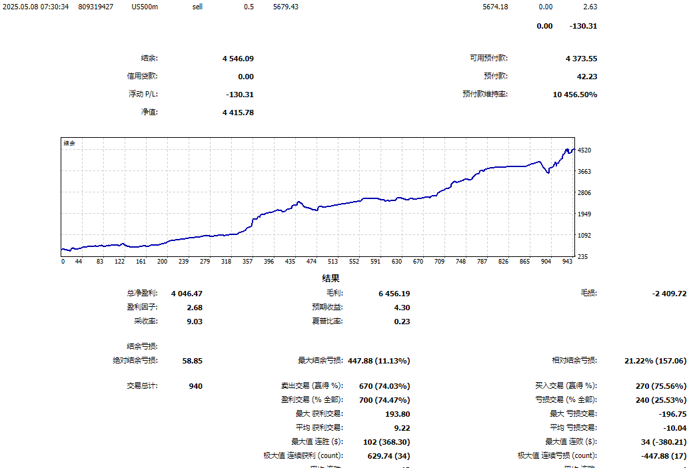Click the order number 809319427
Viewport: 695px width, 468px height.
coord(95,7)
